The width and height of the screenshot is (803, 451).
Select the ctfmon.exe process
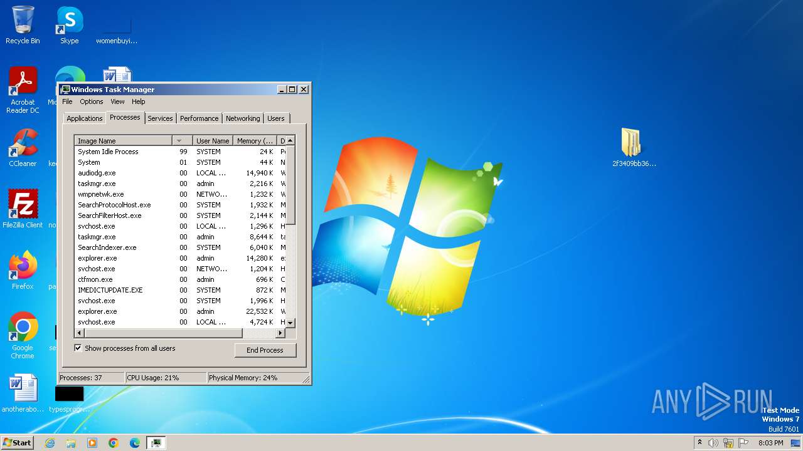tap(180, 279)
